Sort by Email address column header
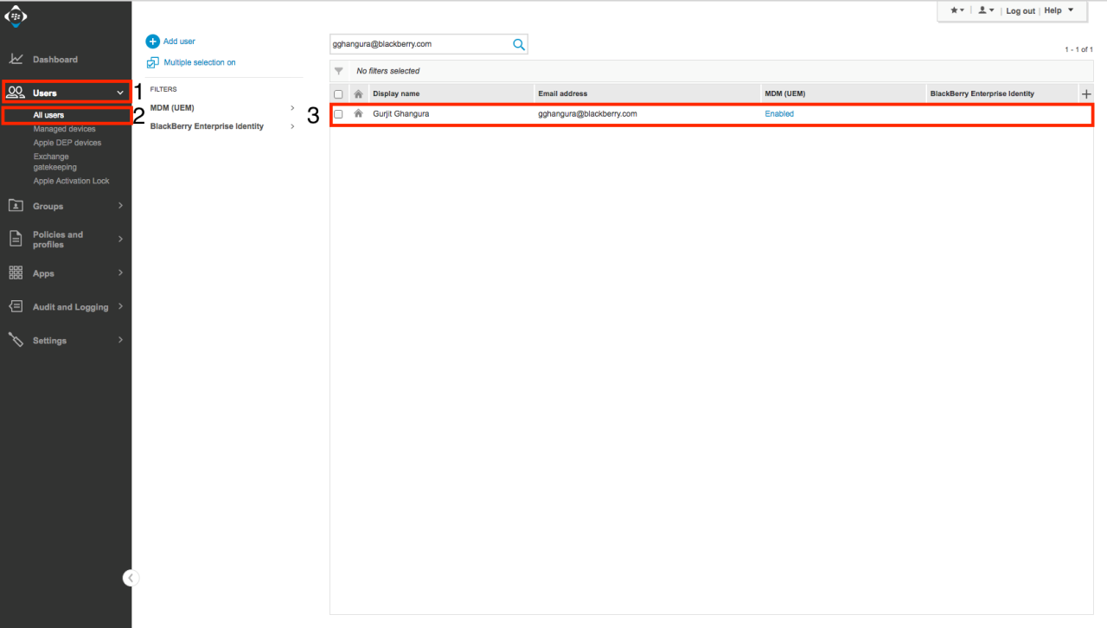 coord(562,93)
